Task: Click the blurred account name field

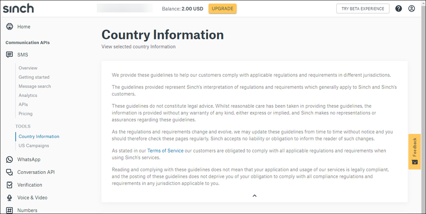Action: (125, 8)
